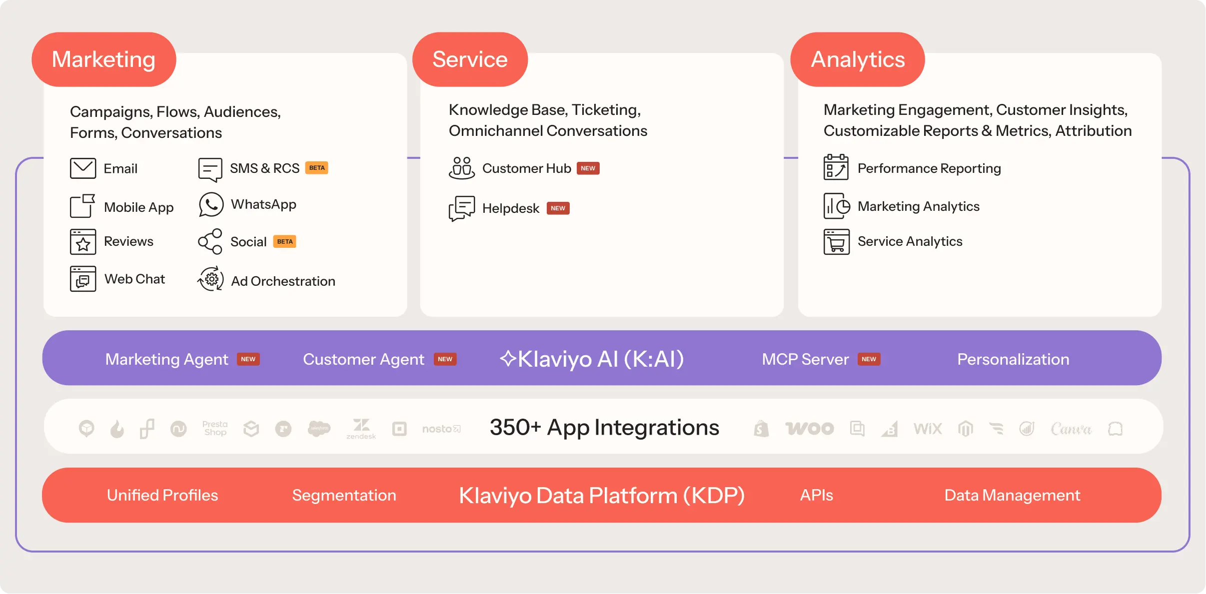Click the Woo integration logo
Viewport: 1206px width, 594px height.
click(810, 429)
